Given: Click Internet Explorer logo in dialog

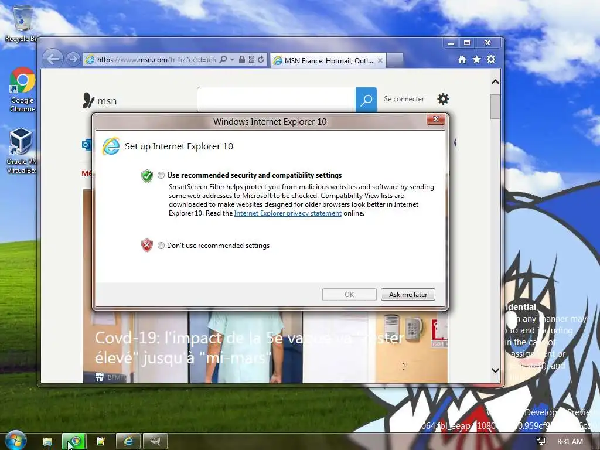Looking at the screenshot, I should [x=111, y=146].
